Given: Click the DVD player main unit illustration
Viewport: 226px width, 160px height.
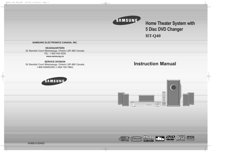Looking at the screenshot, I should coord(146,104).
